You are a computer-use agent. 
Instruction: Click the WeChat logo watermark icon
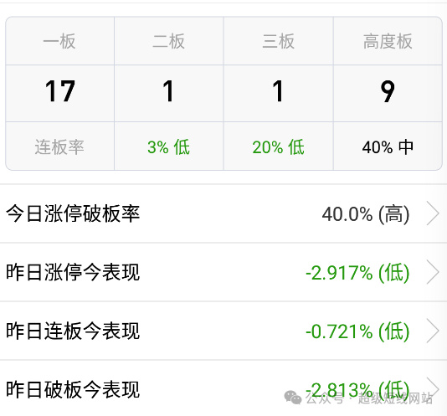[x=293, y=398]
